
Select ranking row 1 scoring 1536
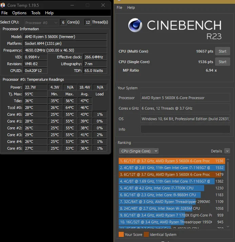(172, 161)
